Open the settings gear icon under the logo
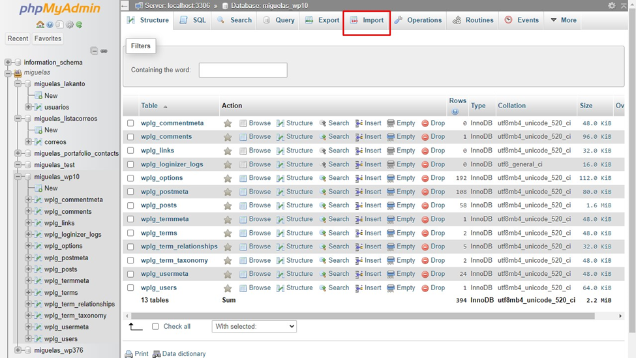Viewport: 636px width, 358px height. pyautogui.click(x=70, y=25)
